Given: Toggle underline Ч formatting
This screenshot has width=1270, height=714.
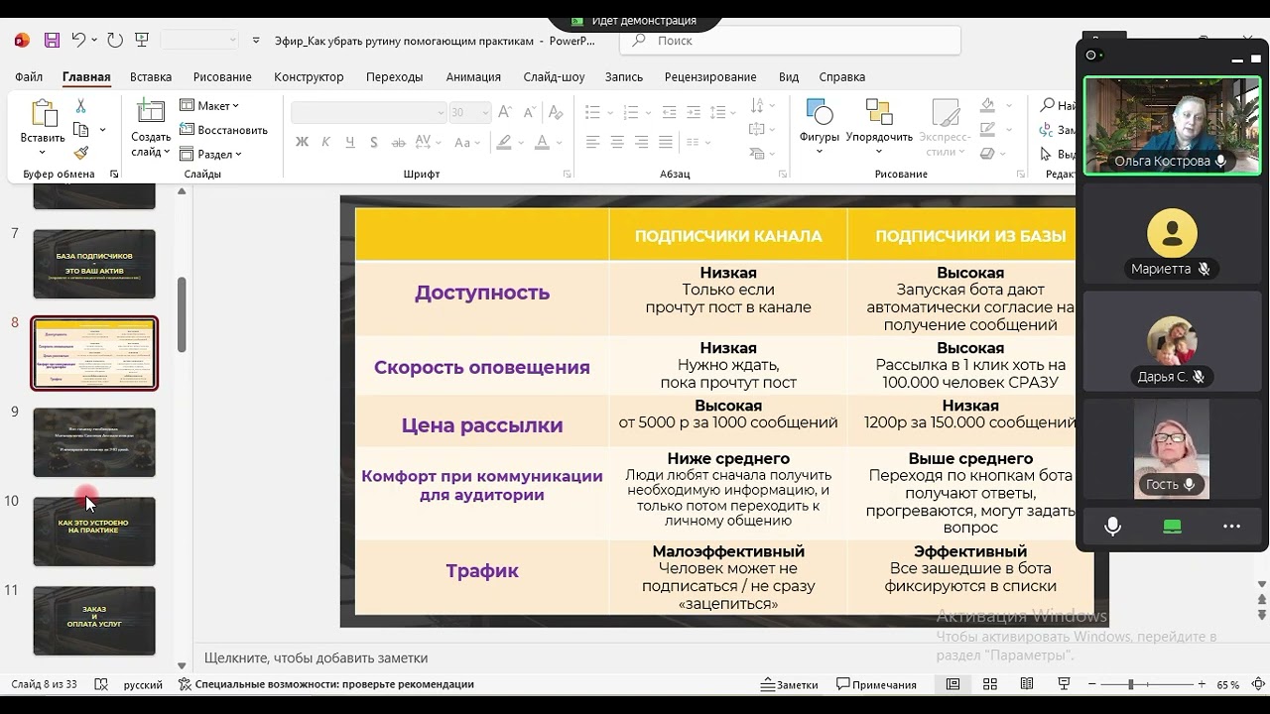Looking at the screenshot, I should (x=349, y=142).
